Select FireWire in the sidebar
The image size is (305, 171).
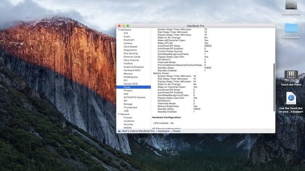[x=128, y=64]
